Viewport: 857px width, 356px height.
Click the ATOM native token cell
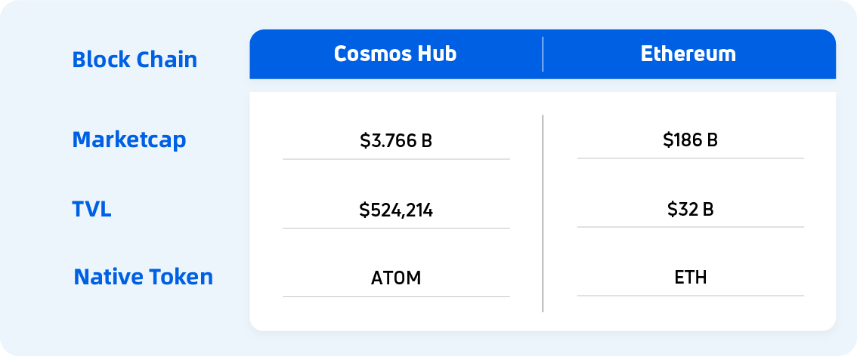tap(396, 278)
